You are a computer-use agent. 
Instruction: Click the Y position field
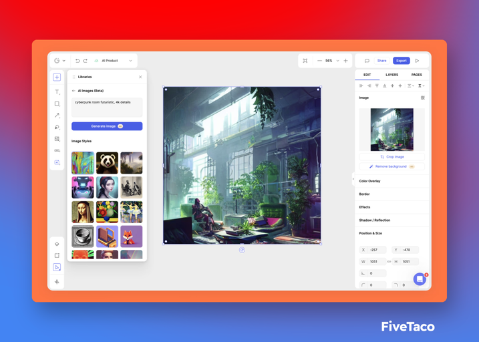tap(406, 250)
